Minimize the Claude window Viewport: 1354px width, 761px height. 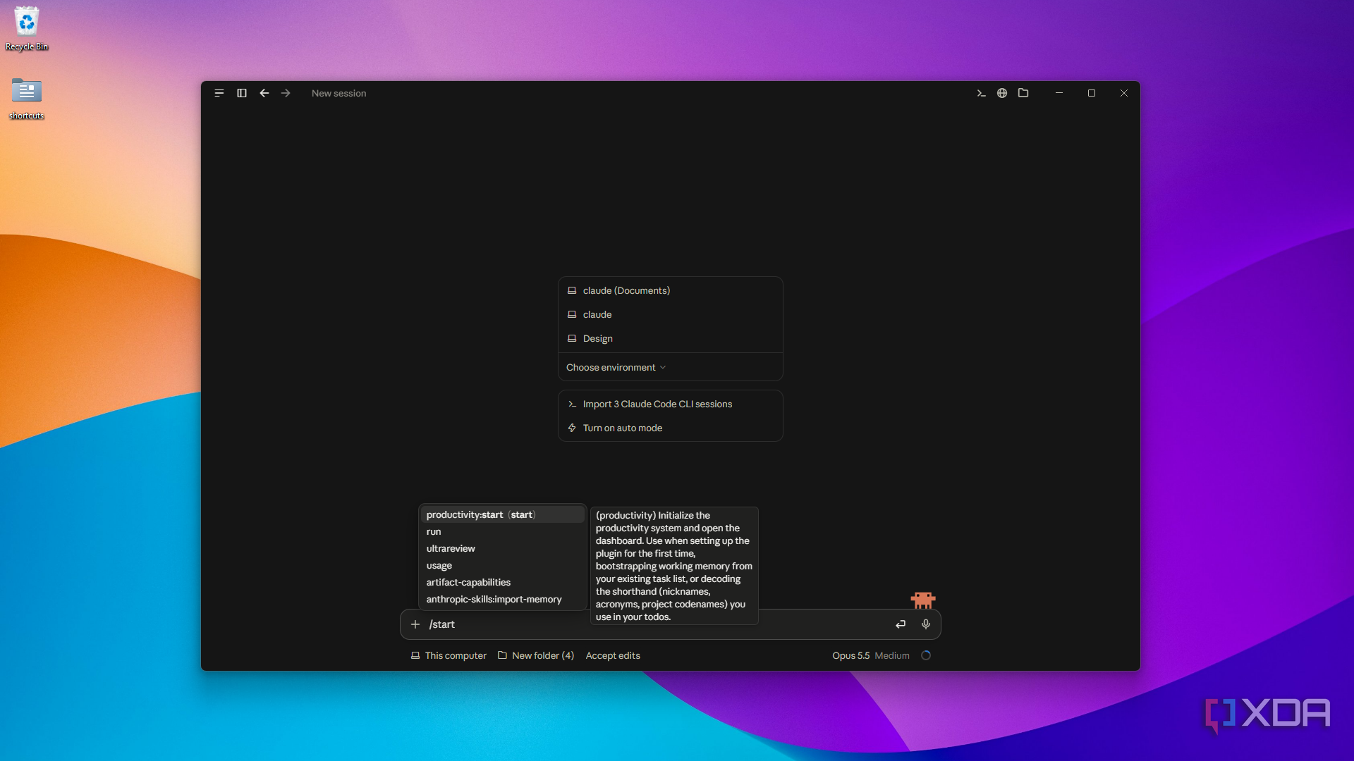pos(1059,93)
